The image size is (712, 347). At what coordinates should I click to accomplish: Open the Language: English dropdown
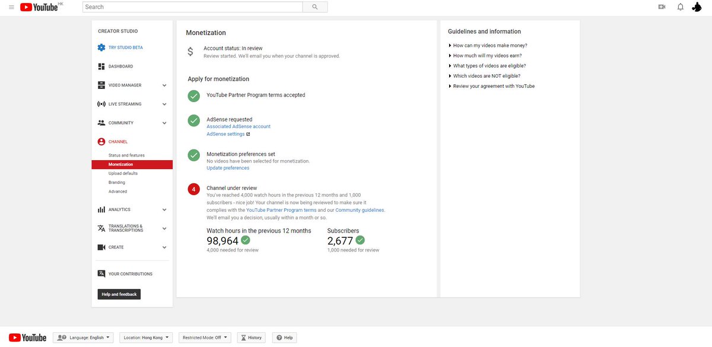pyautogui.click(x=84, y=338)
